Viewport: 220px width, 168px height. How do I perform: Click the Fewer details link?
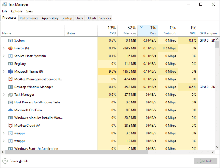[x=19, y=161]
